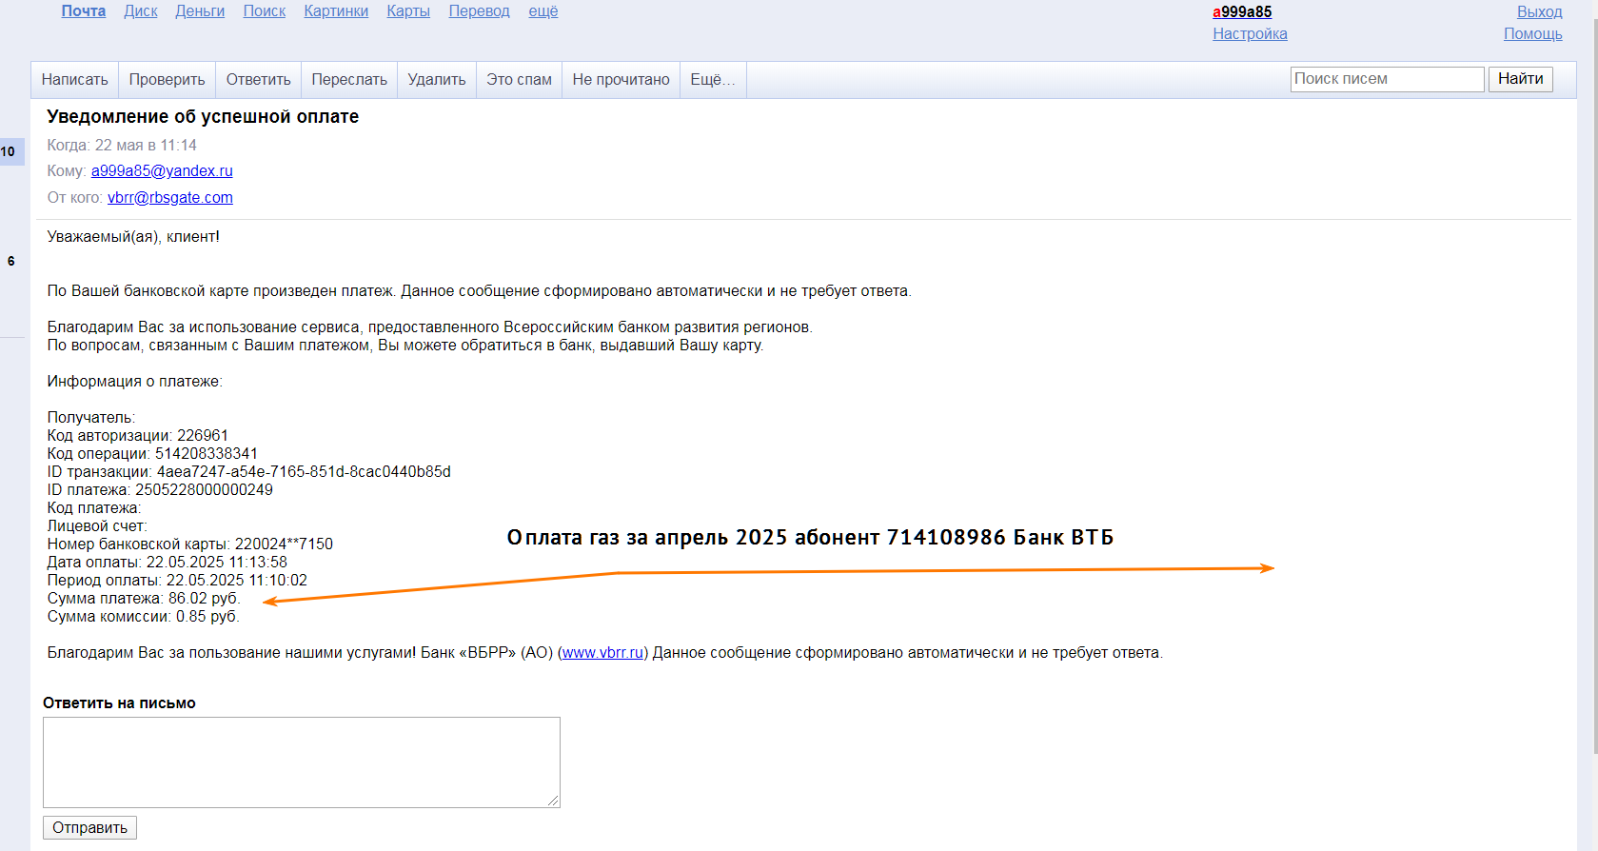
Task: Reply to the message using Ответить
Action: click(259, 80)
